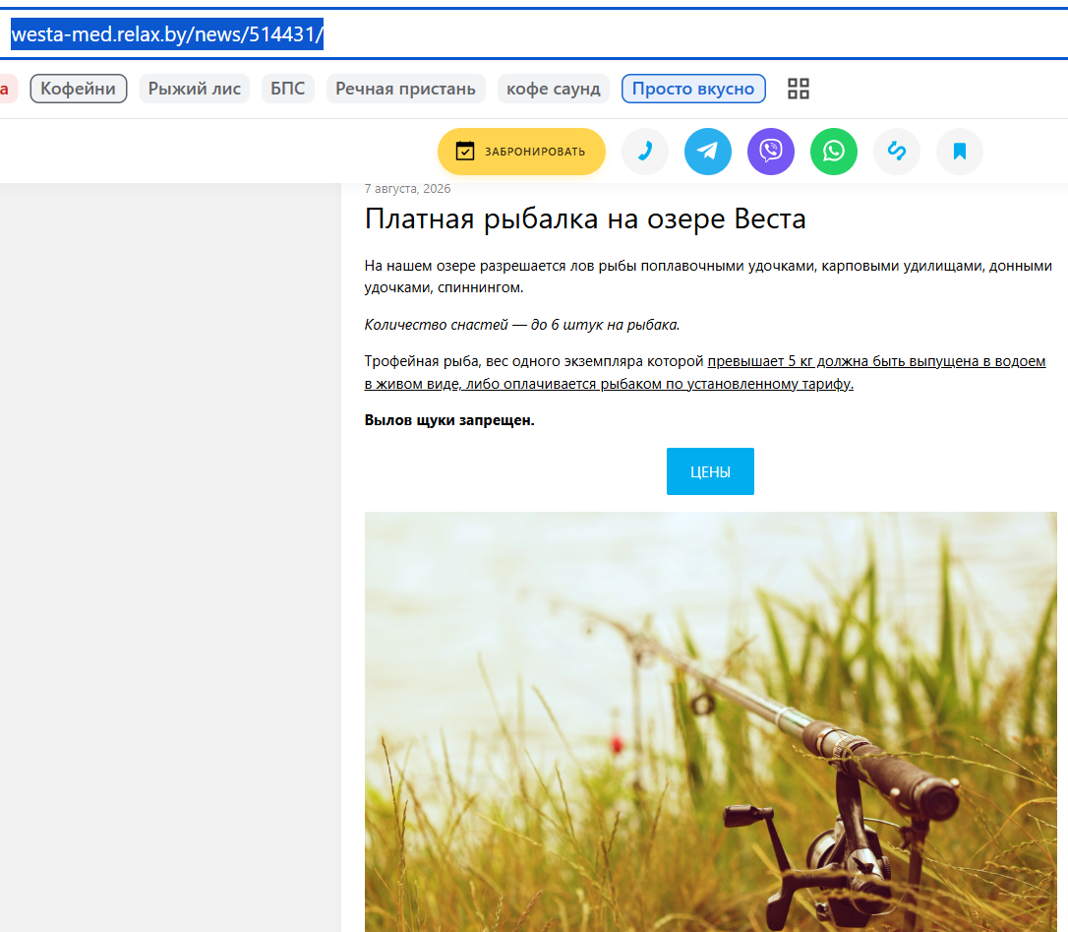The height and width of the screenshot is (932, 1068).
Task: Open the WhatsApp contact icon
Action: [x=834, y=152]
